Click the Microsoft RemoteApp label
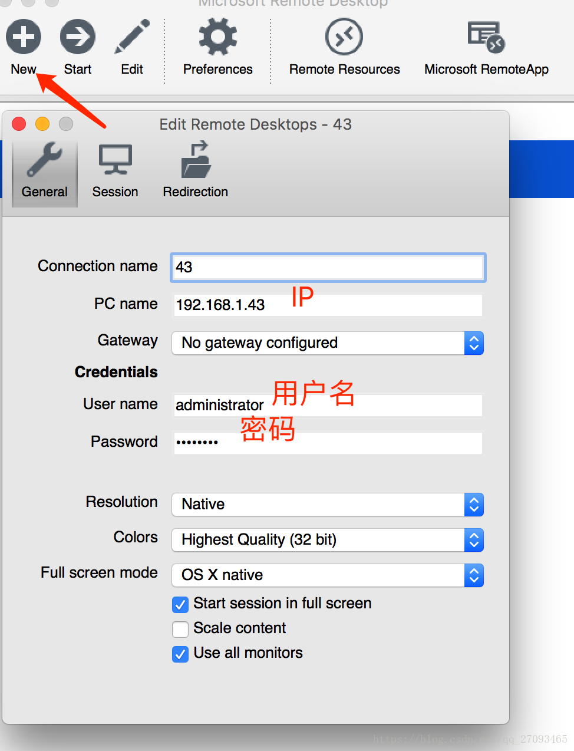 (x=487, y=70)
